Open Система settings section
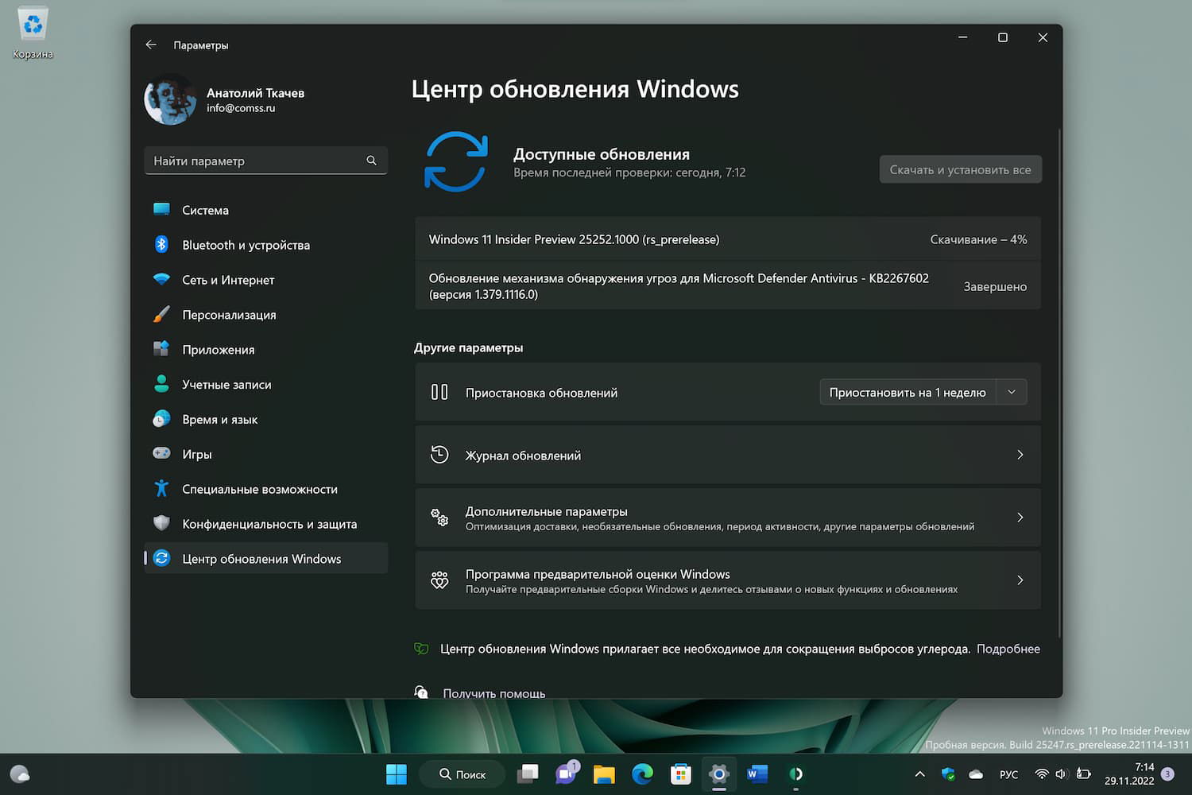Viewport: 1192px width, 795px height. 205,210
